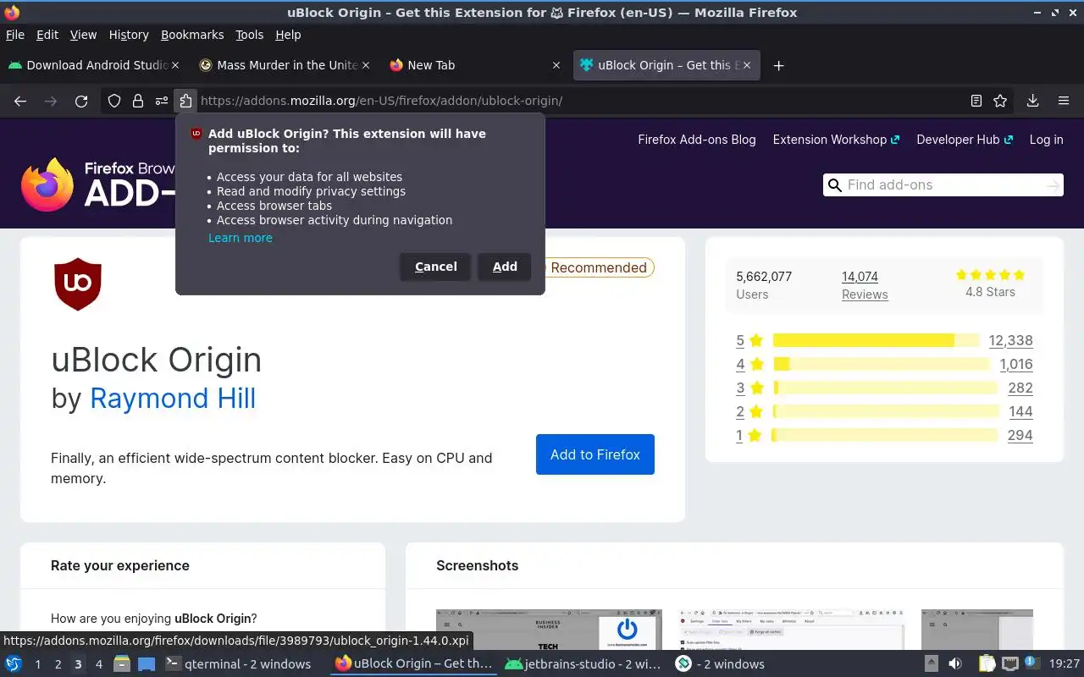Filter reviews by the 4-star rating bar

tap(881, 364)
